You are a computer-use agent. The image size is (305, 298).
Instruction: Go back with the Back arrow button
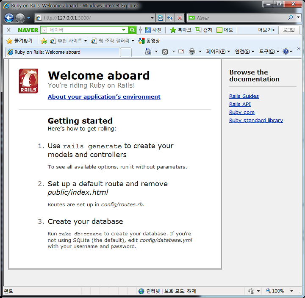point(9,18)
